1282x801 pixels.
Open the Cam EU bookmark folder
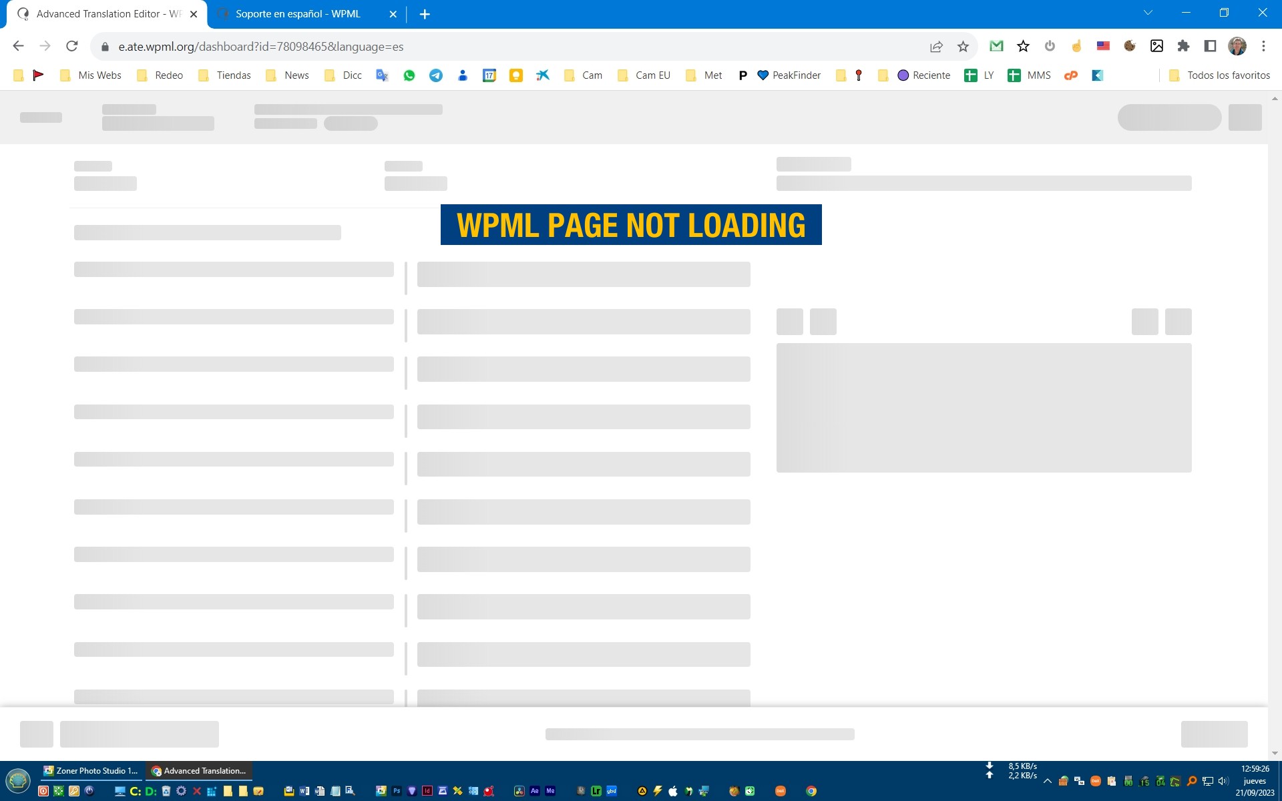(644, 75)
